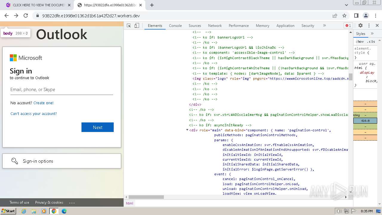Viewport: 382px width, 215px height.
Task: Open media player from taskbar
Action: (x=44, y=211)
